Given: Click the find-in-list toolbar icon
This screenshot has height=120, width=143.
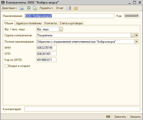Looking at the screenshot, I should (22, 8).
